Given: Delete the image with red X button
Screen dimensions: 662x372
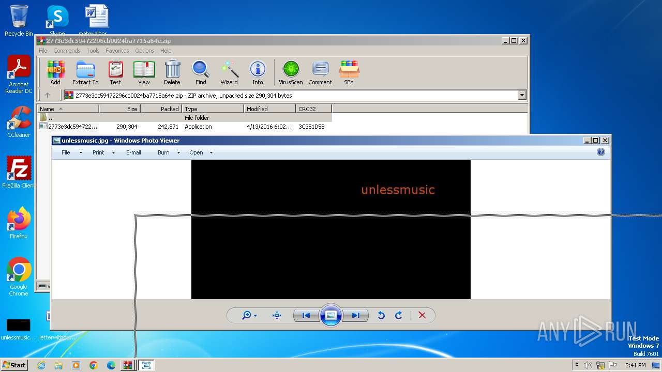Looking at the screenshot, I should point(422,315).
